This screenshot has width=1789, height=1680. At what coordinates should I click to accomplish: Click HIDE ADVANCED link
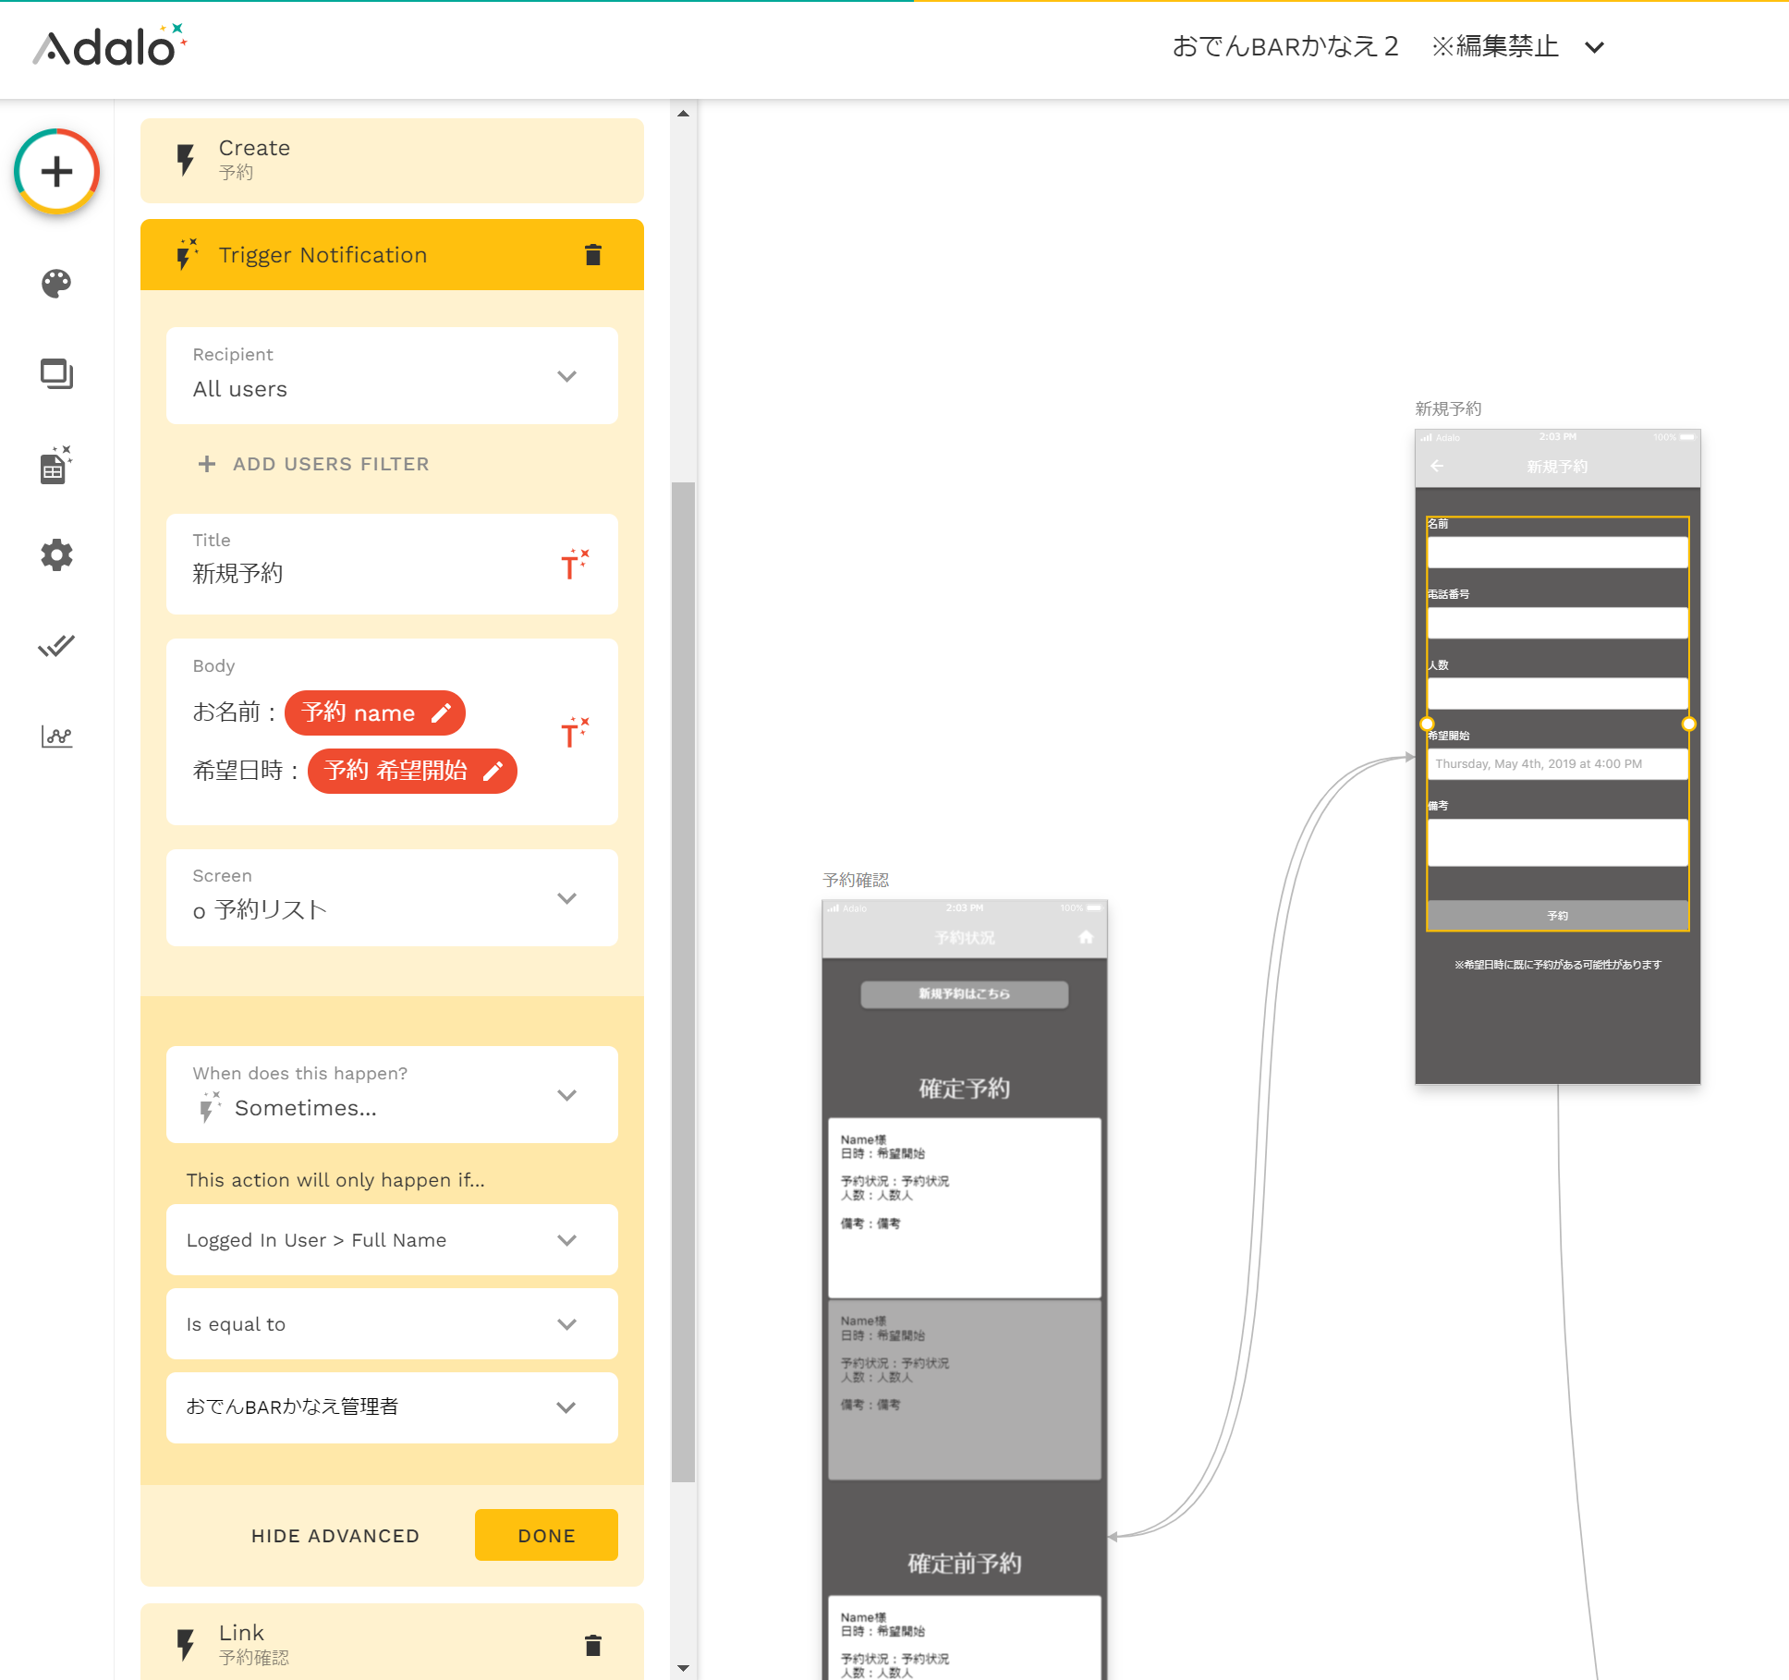(335, 1536)
